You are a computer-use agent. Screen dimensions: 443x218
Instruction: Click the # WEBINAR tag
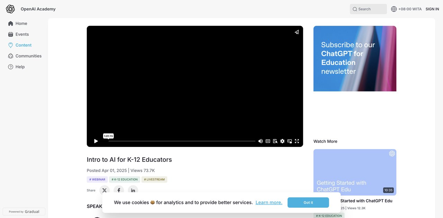[97, 179]
